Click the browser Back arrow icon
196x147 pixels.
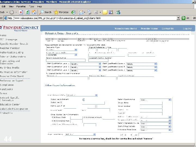pyautogui.click(x=2, y=12)
